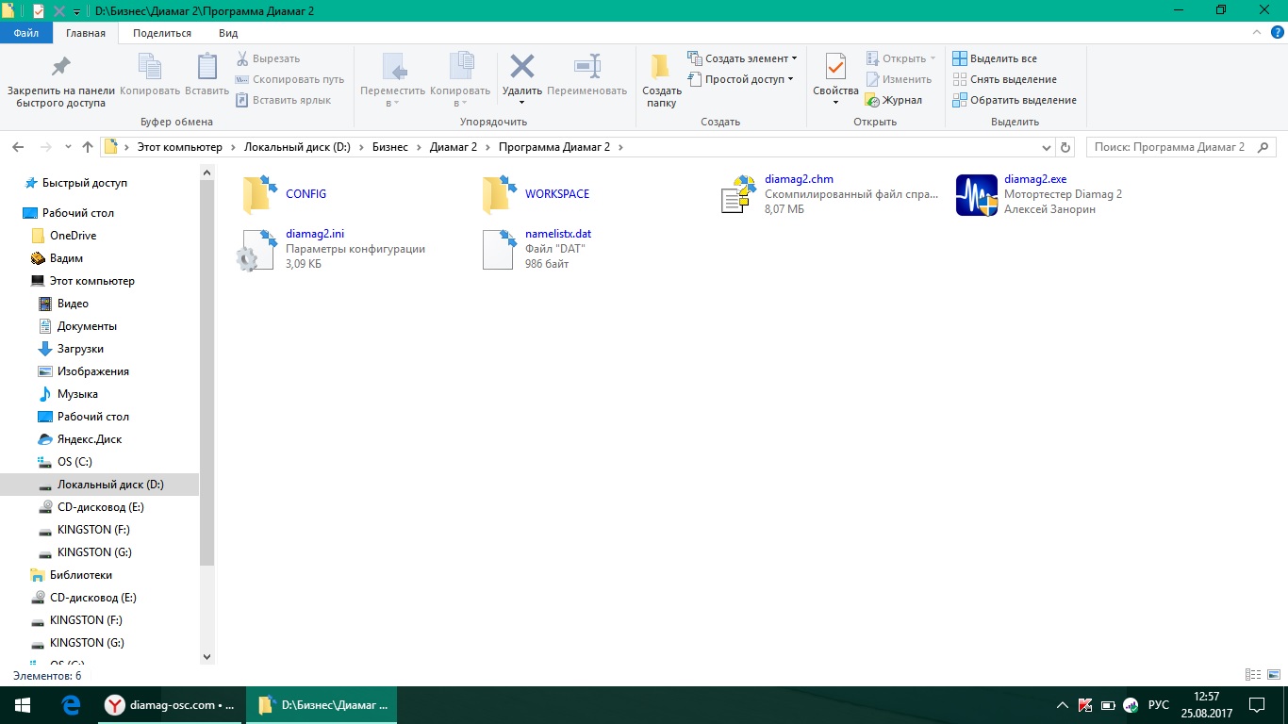Open the Action Center notifications icon

[x=1257, y=705]
